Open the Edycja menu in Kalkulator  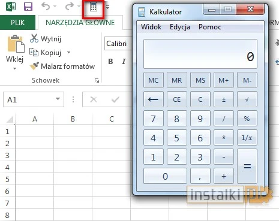click(x=180, y=27)
